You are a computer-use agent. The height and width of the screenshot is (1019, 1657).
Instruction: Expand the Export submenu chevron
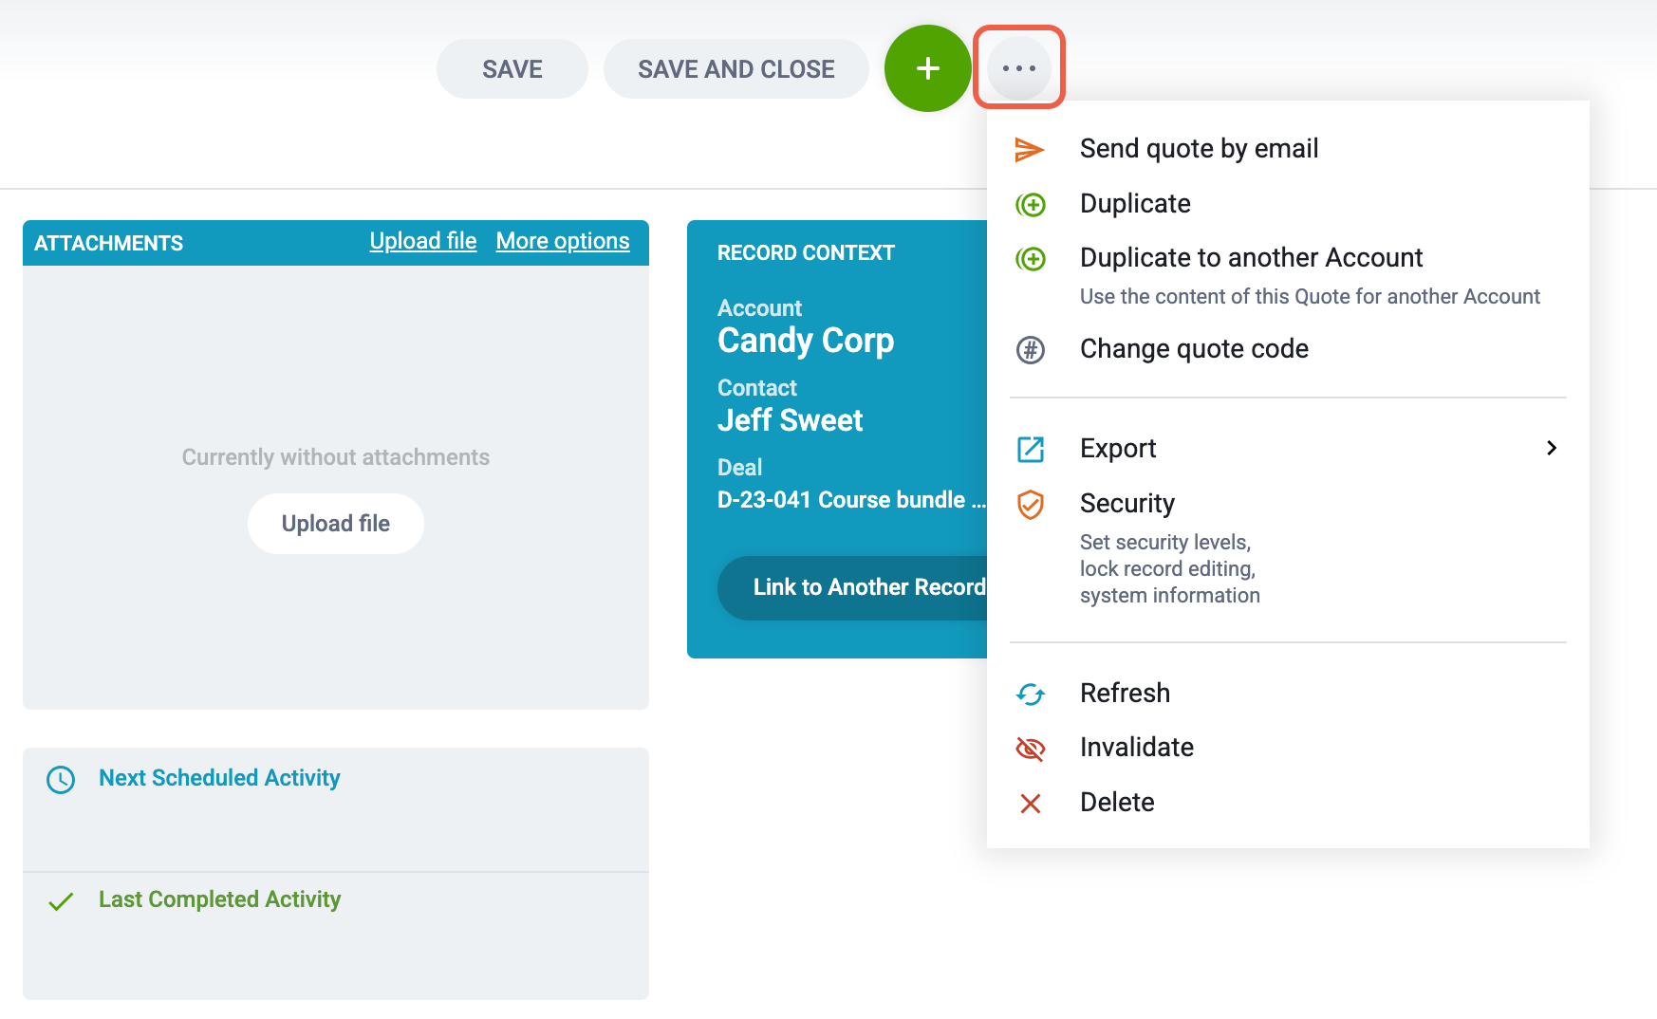1552,448
